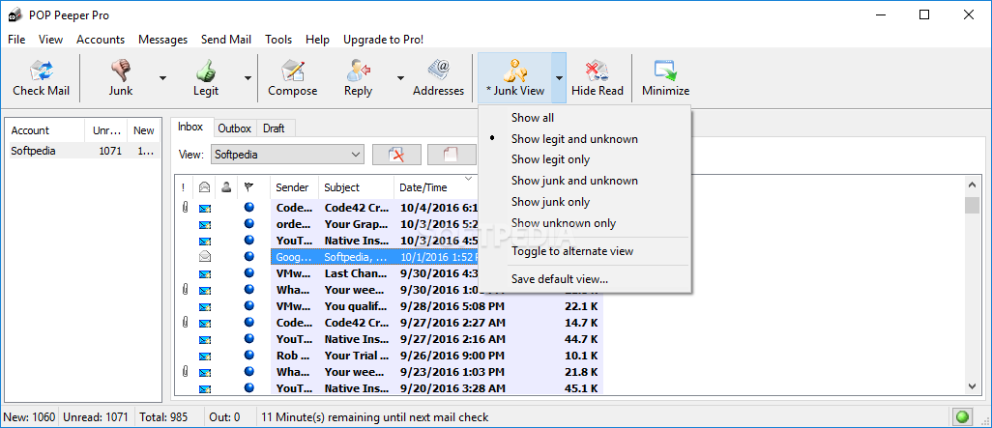Click the pages button next to delete button

tap(452, 155)
